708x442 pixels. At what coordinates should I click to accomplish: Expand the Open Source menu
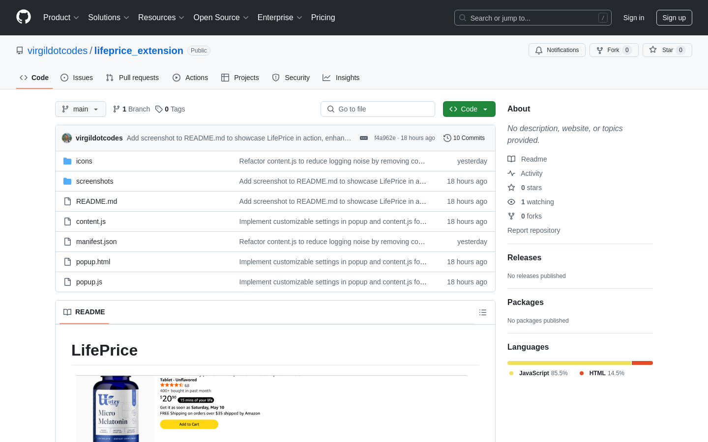(x=221, y=18)
